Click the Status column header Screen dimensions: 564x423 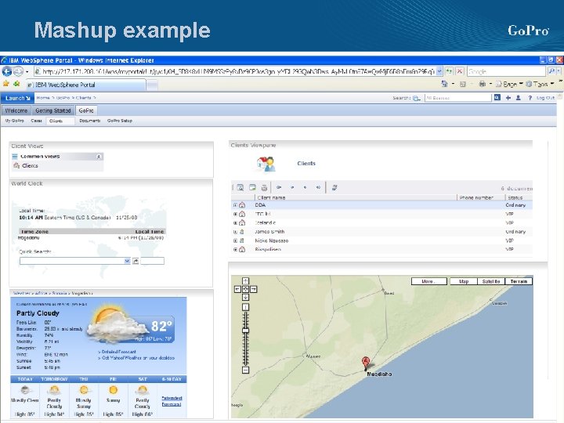515,197
